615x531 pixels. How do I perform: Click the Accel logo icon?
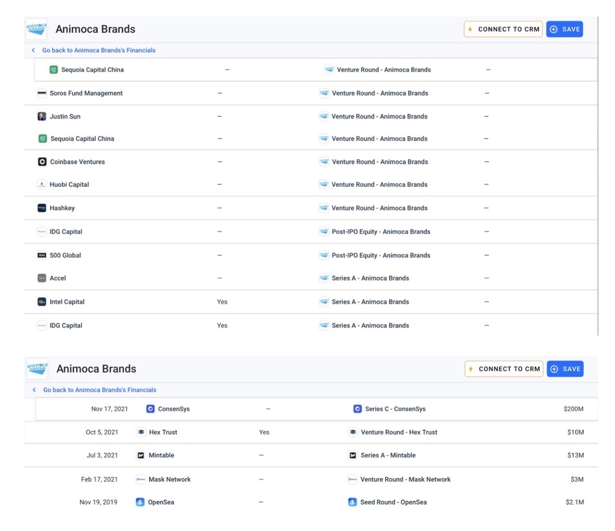click(42, 278)
